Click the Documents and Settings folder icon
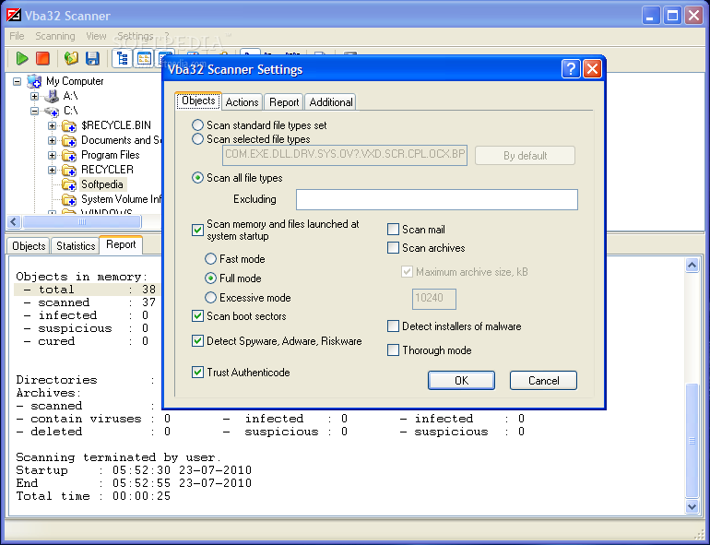The image size is (710, 545). point(69,140)
